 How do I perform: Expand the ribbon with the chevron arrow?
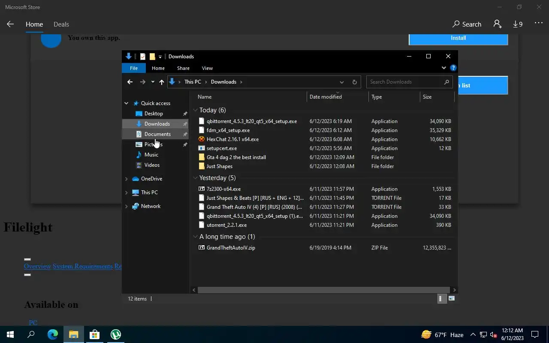(x=444, y=68)
